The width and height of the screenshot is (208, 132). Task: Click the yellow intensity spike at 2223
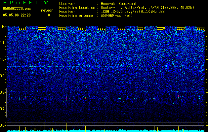click(x=66, y=127)
